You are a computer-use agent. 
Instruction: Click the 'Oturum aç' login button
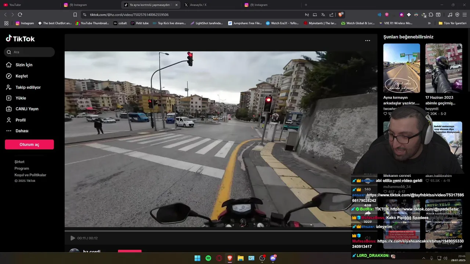pos(29,144)
